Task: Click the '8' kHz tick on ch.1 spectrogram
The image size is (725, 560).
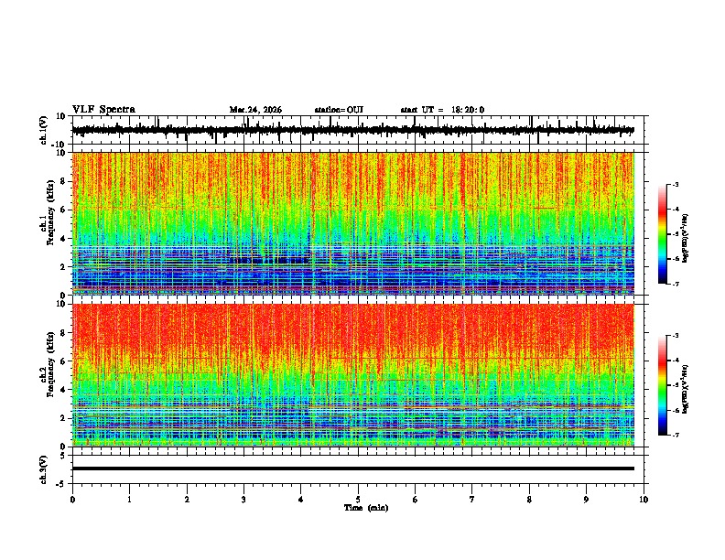Action: point(64,181)
